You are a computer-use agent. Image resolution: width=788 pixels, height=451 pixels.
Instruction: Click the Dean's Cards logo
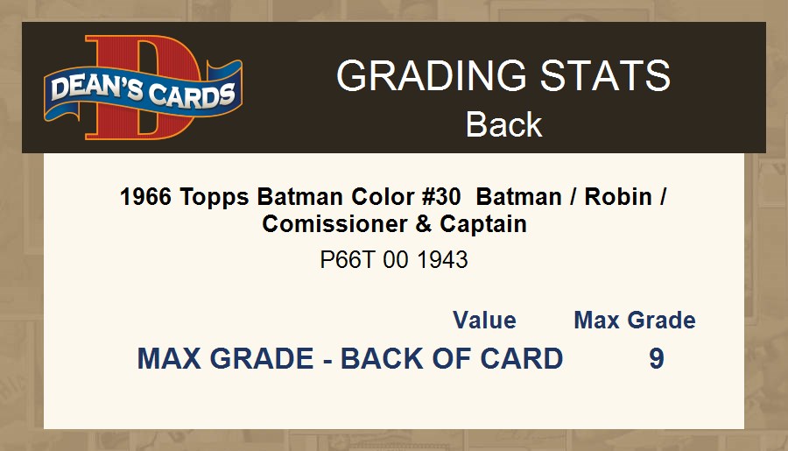pos(144,90)
